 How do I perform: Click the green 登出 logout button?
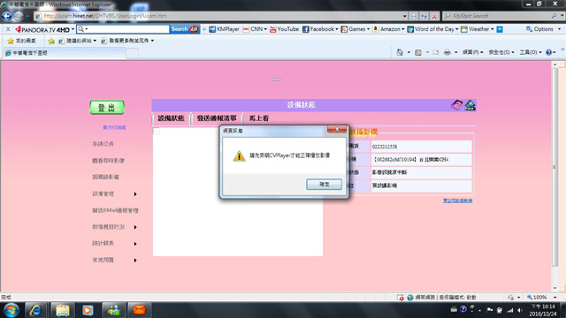point(107,108)
